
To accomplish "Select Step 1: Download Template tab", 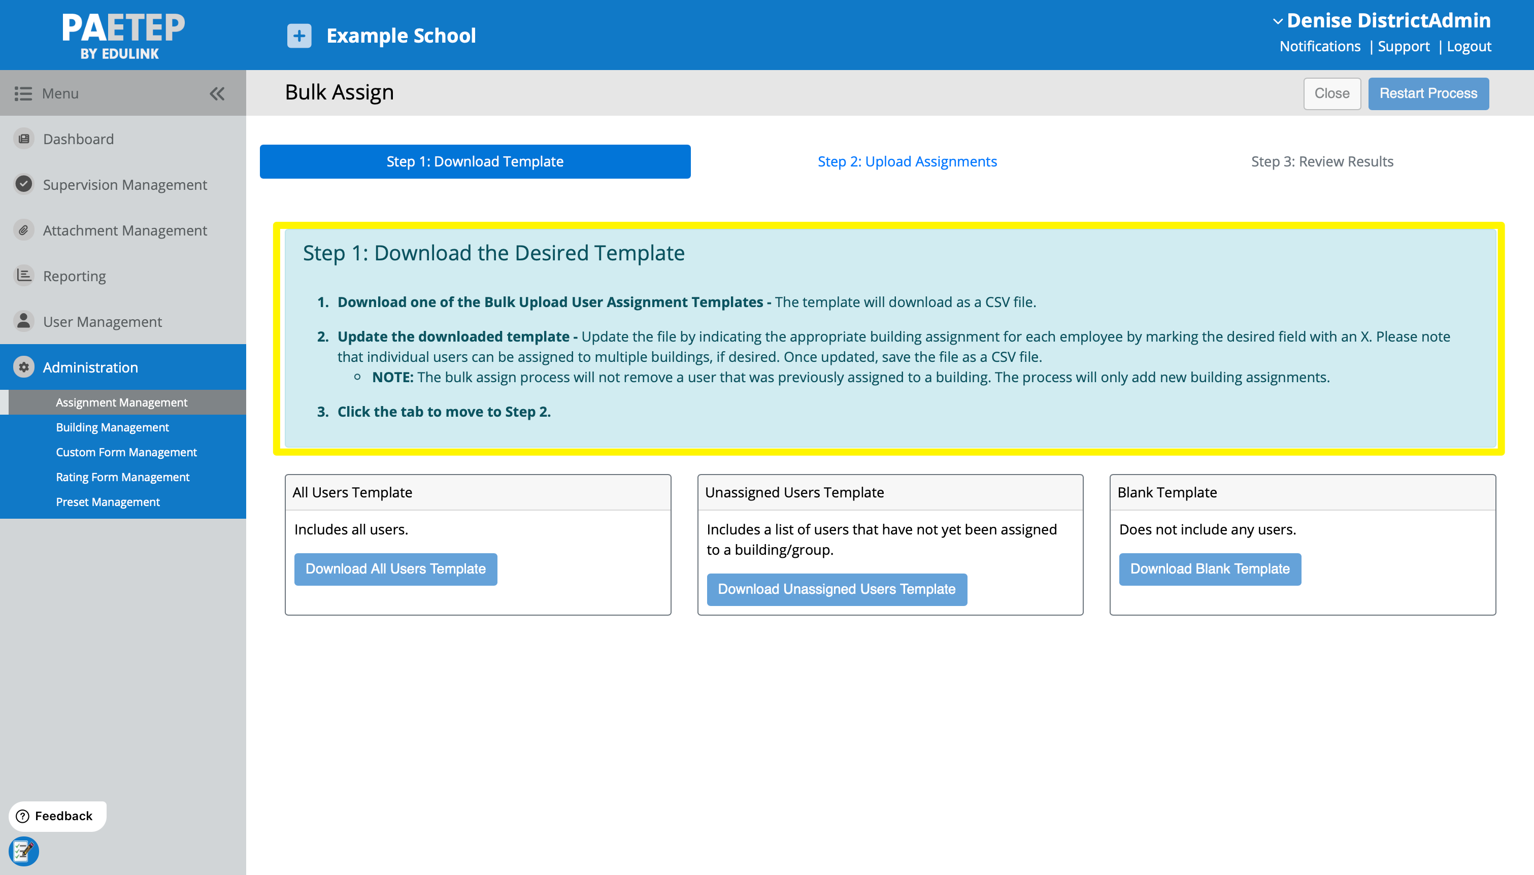I will coord(475,162).
